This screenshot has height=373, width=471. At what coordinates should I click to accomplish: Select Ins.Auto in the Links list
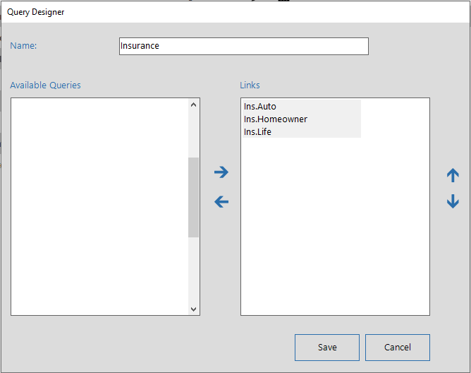coord(260,107)
